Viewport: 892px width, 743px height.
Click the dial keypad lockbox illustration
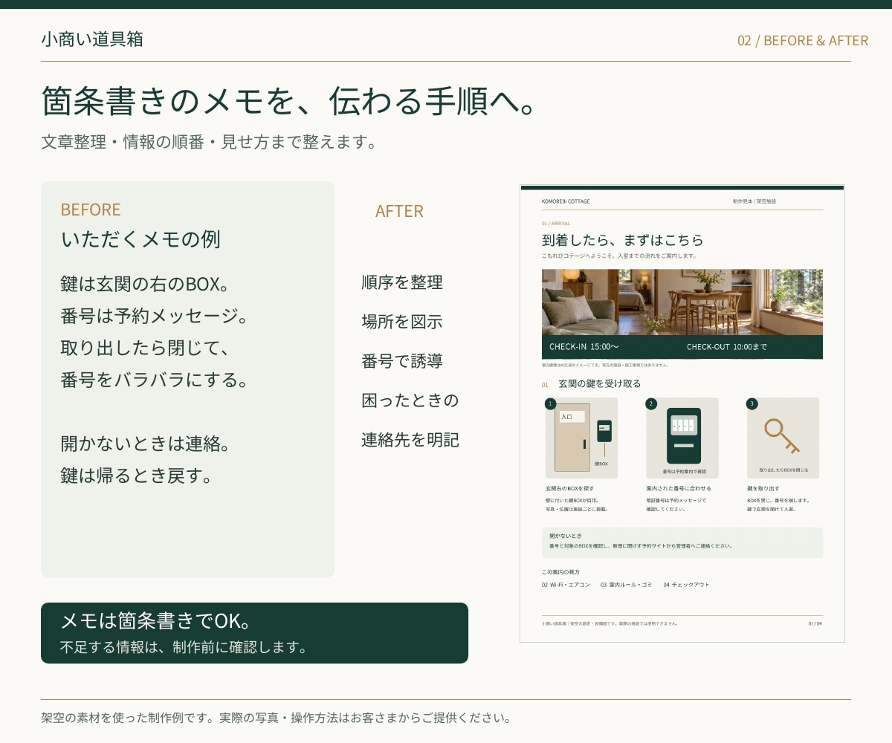coord(684,436)
